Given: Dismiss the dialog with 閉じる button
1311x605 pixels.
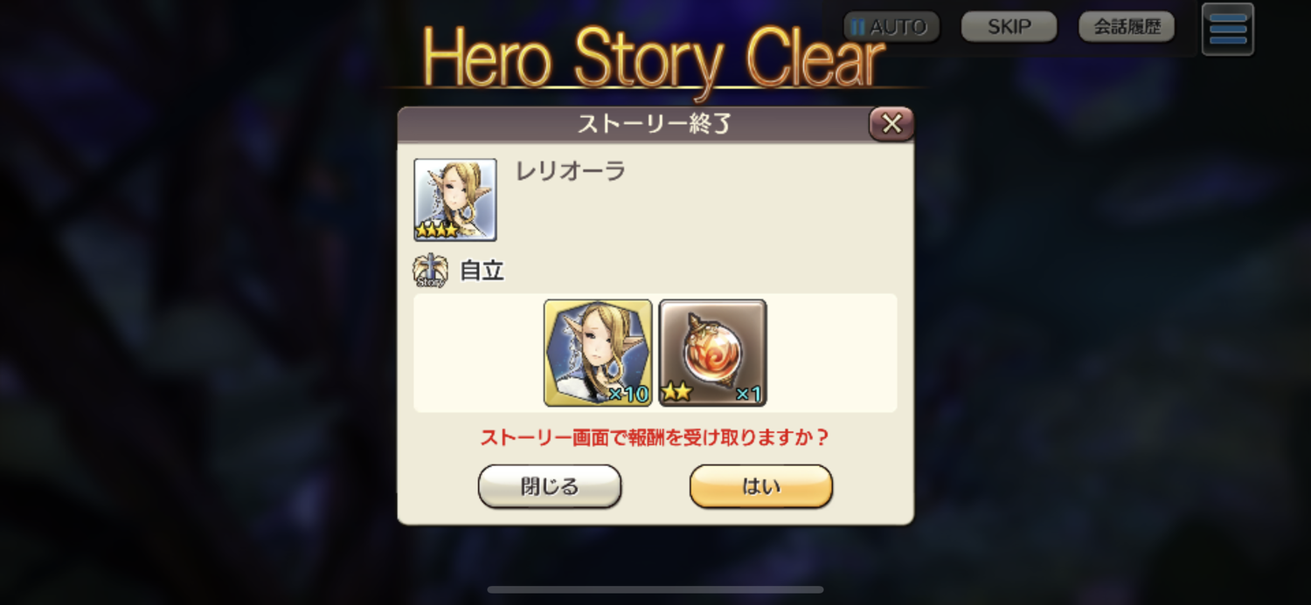Looking at the screenshot, I should (x=550, y=486).
